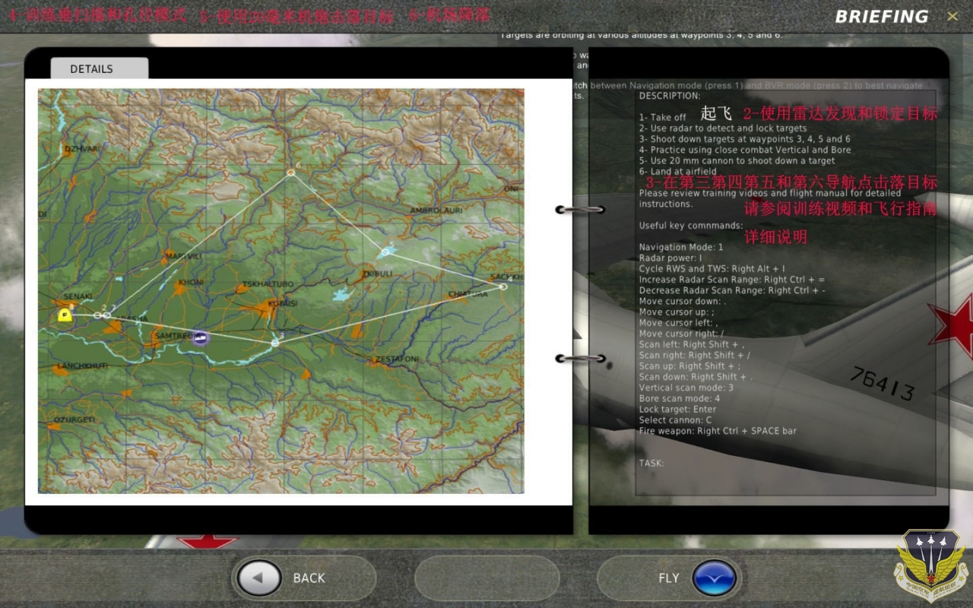The image size is (973, 608).
Task: Click 'Fire weapon: Right Ctrl + SPACE bar'
Action: [x=718, y=431]
